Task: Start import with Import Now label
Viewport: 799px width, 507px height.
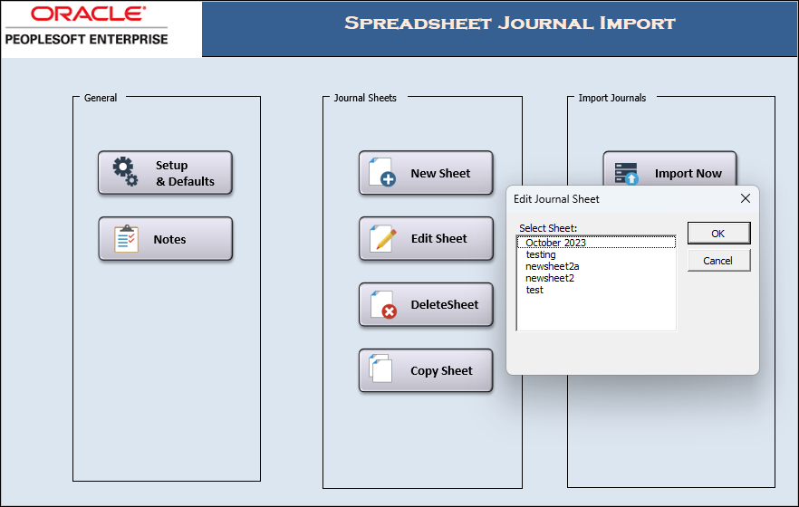Action: click(688, 174)
